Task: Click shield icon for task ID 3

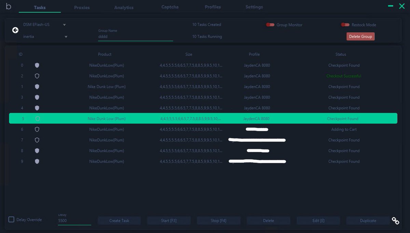Action: (x=37, y=97)
